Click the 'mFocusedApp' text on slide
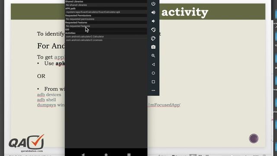277x156 pixels. [165, 105]
